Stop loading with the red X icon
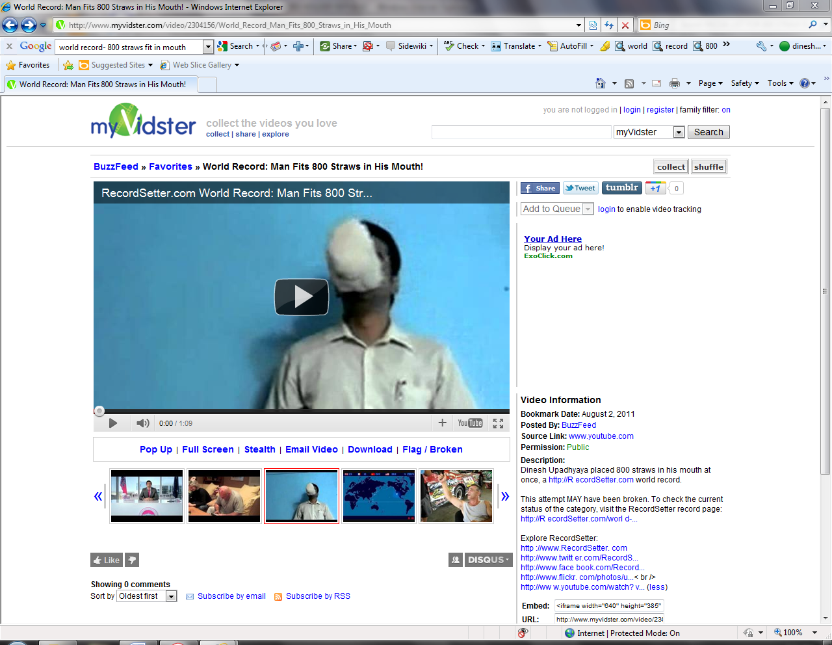Image resolution: width=832 pixels, height=645 pixels. [625, 25]
